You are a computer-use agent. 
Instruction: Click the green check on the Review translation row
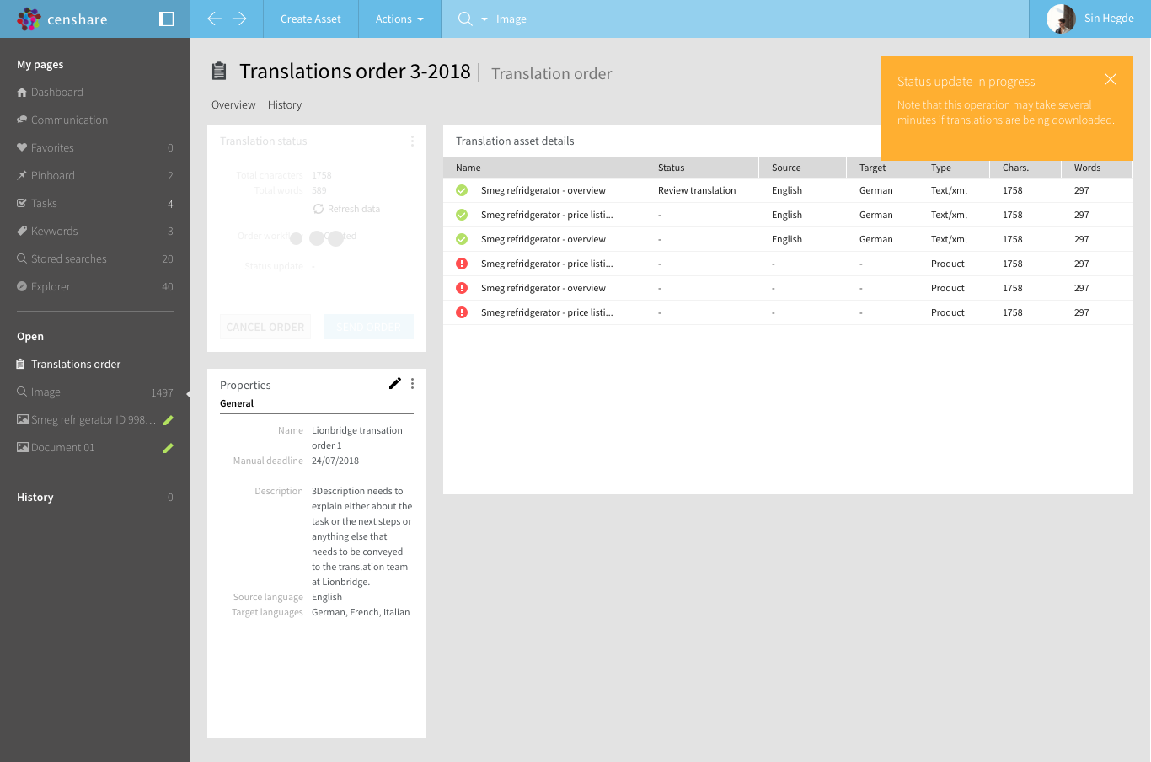pos(462,190)
